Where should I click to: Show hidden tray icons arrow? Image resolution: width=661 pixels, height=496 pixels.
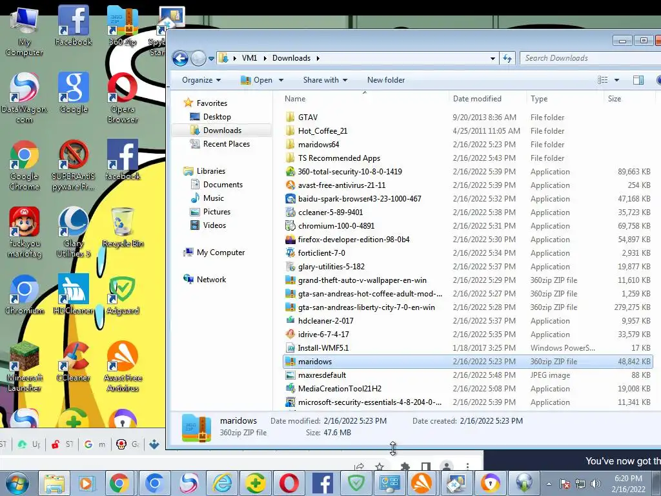coord(549,484)
